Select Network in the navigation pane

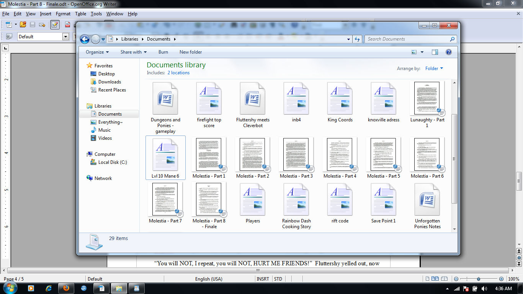(103, 178)
